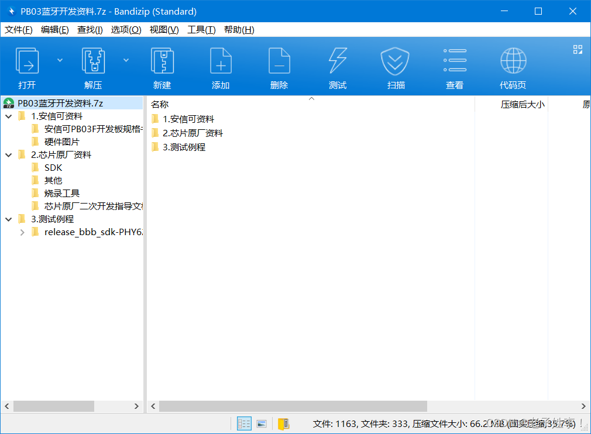Select 1.安信可资料 row in file list
This screenshot has width=591, height=434.
tap(188, 119)
